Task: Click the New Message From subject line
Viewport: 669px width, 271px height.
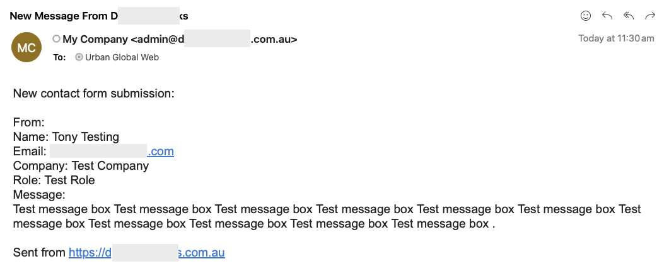Action: pyautogui.click(x=99, y=16)
